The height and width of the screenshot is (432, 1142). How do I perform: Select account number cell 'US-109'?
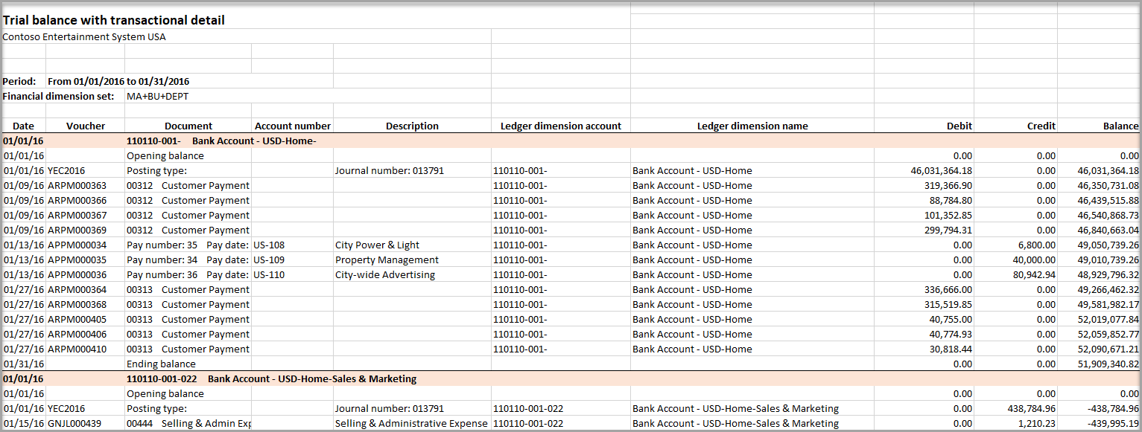269,259
